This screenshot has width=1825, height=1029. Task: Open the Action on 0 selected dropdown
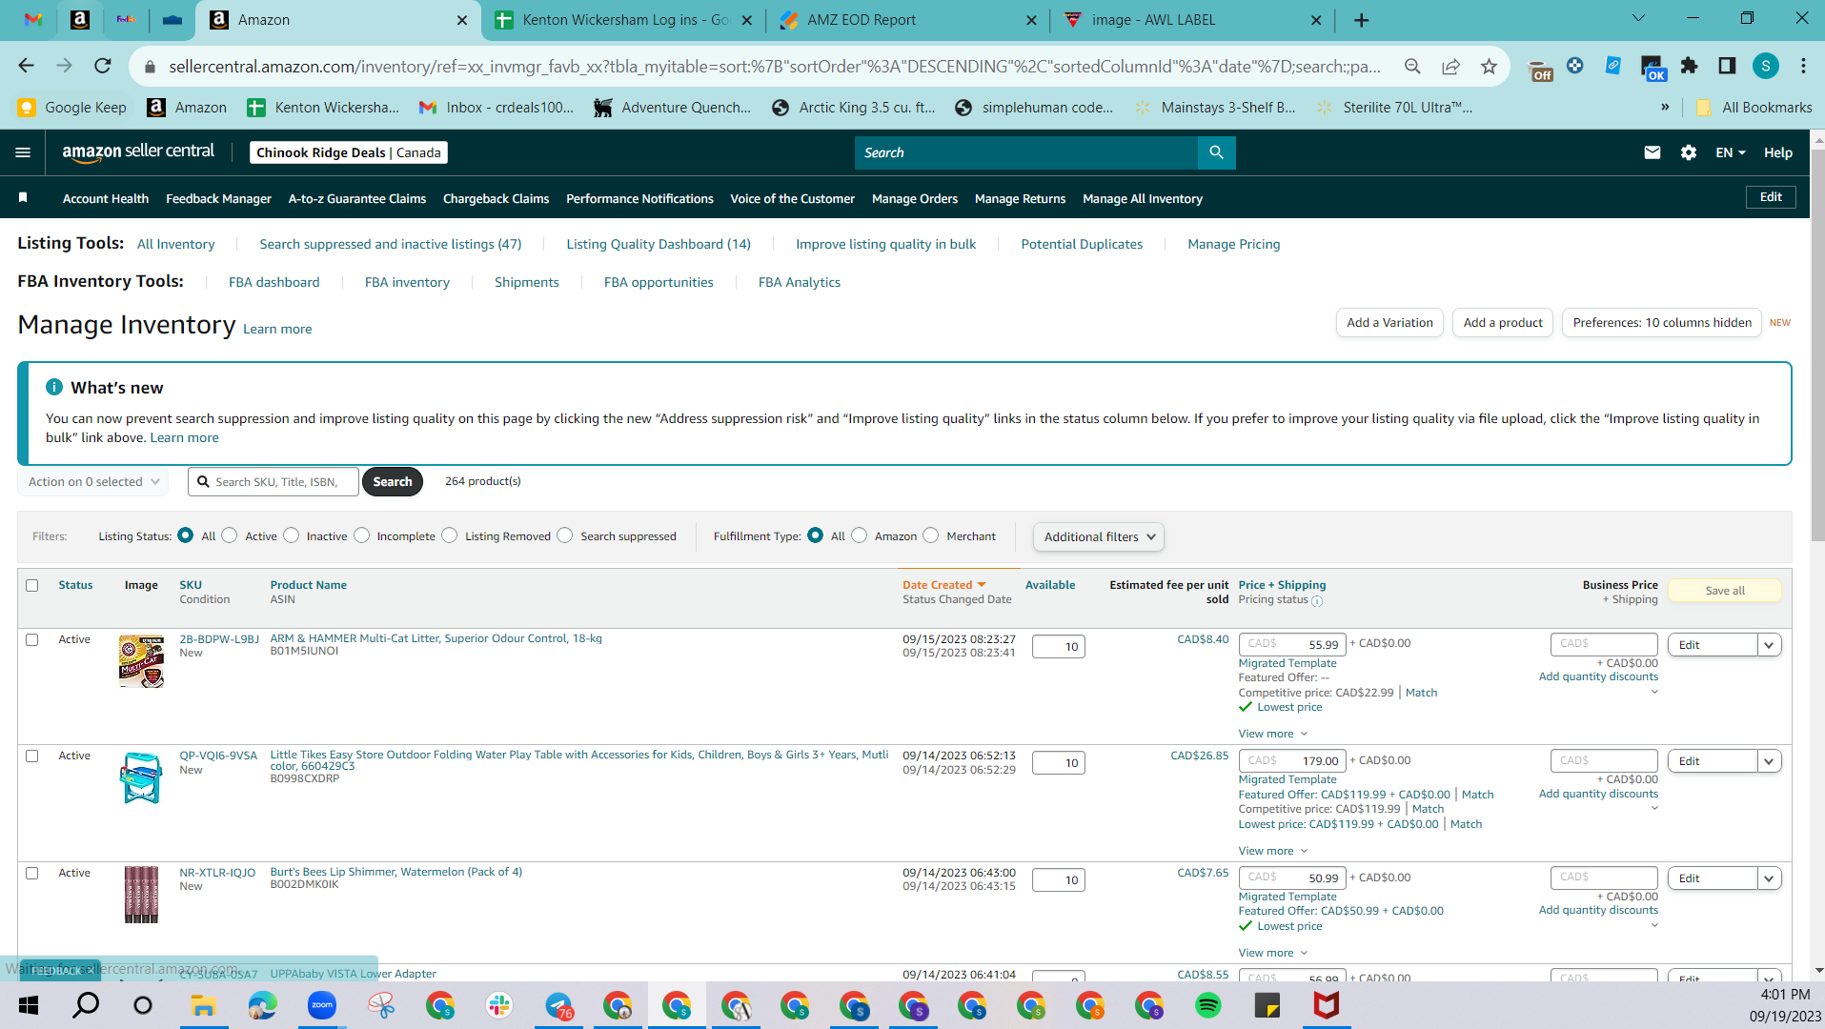pos(93,482)
